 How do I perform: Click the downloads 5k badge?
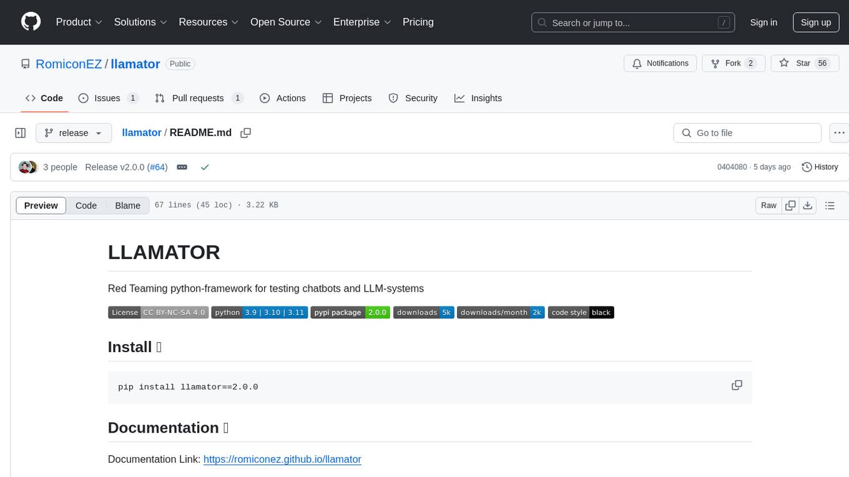(x=423, y=312)
